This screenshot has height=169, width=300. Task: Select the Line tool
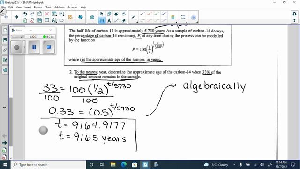point(116,20)
